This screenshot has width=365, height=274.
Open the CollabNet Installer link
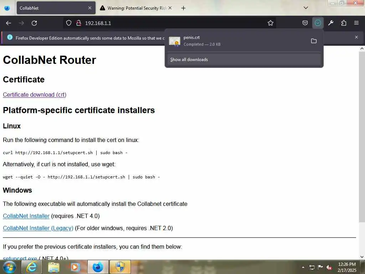(26, 216)
